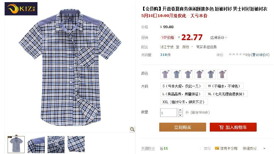Click the quantity input field
The image size is (274, 154).
(x=168, y=112)
